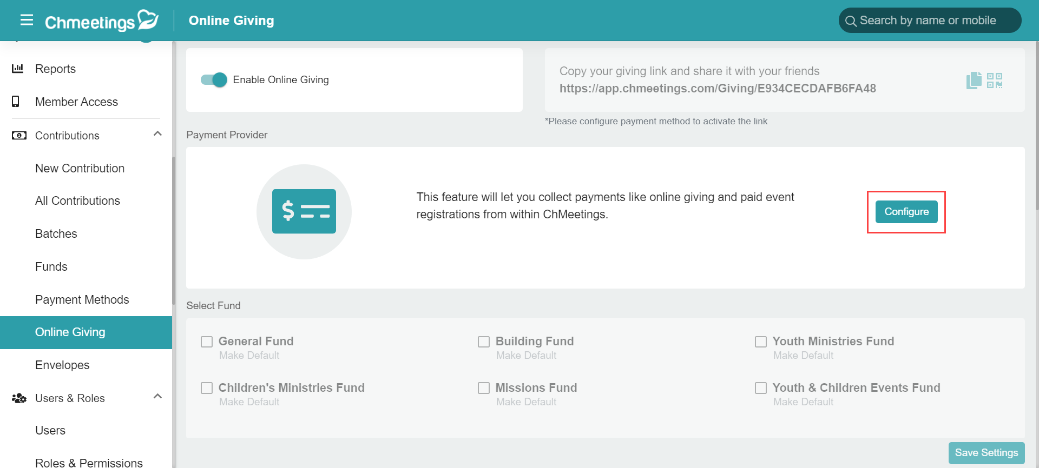Image resolution: width=1039 pixels, height=468 pixels.
Task: Check the Missions Fund checkbox
Action: [484, 388]
